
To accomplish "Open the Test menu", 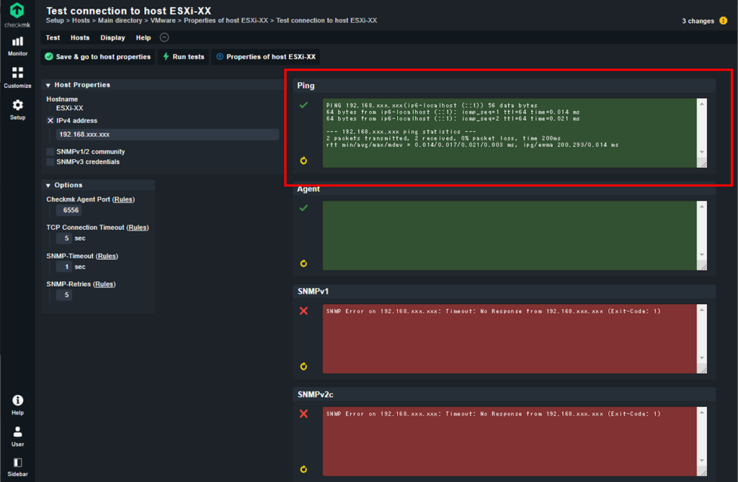I will click(53, 37).
